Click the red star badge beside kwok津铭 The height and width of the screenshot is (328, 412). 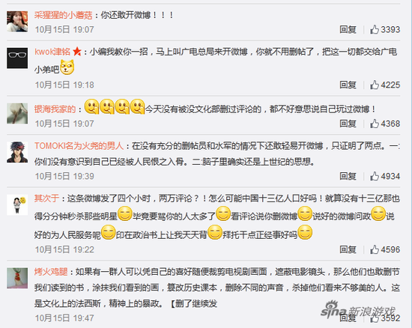(77, 51)
